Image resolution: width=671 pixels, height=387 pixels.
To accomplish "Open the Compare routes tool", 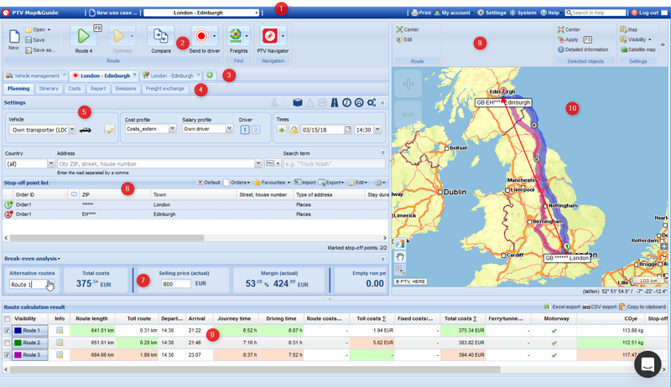I will pos(160,36).
